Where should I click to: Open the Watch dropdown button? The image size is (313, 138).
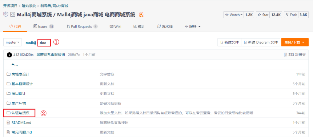[233, 15]
